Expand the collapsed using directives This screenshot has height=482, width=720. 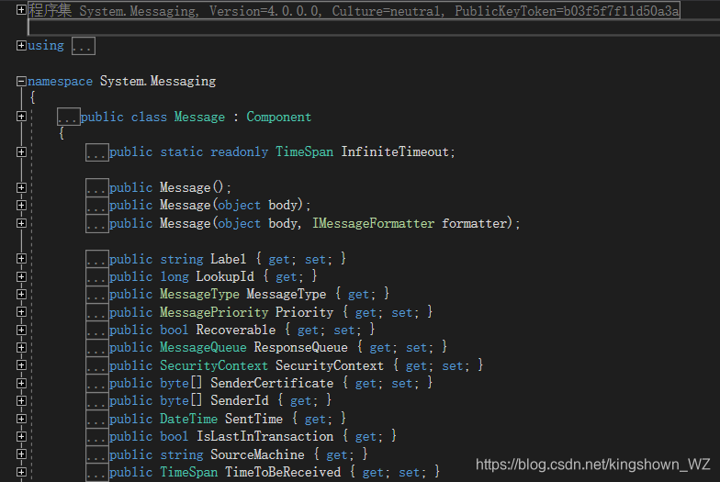pyautogui.click(x=21, y=46)
